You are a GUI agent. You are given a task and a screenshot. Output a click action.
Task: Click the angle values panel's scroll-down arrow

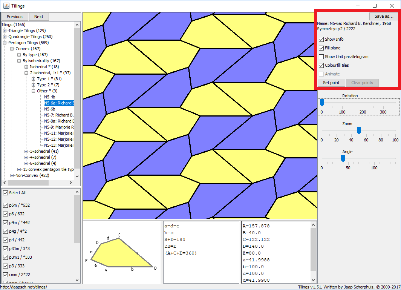coord(313,280)
